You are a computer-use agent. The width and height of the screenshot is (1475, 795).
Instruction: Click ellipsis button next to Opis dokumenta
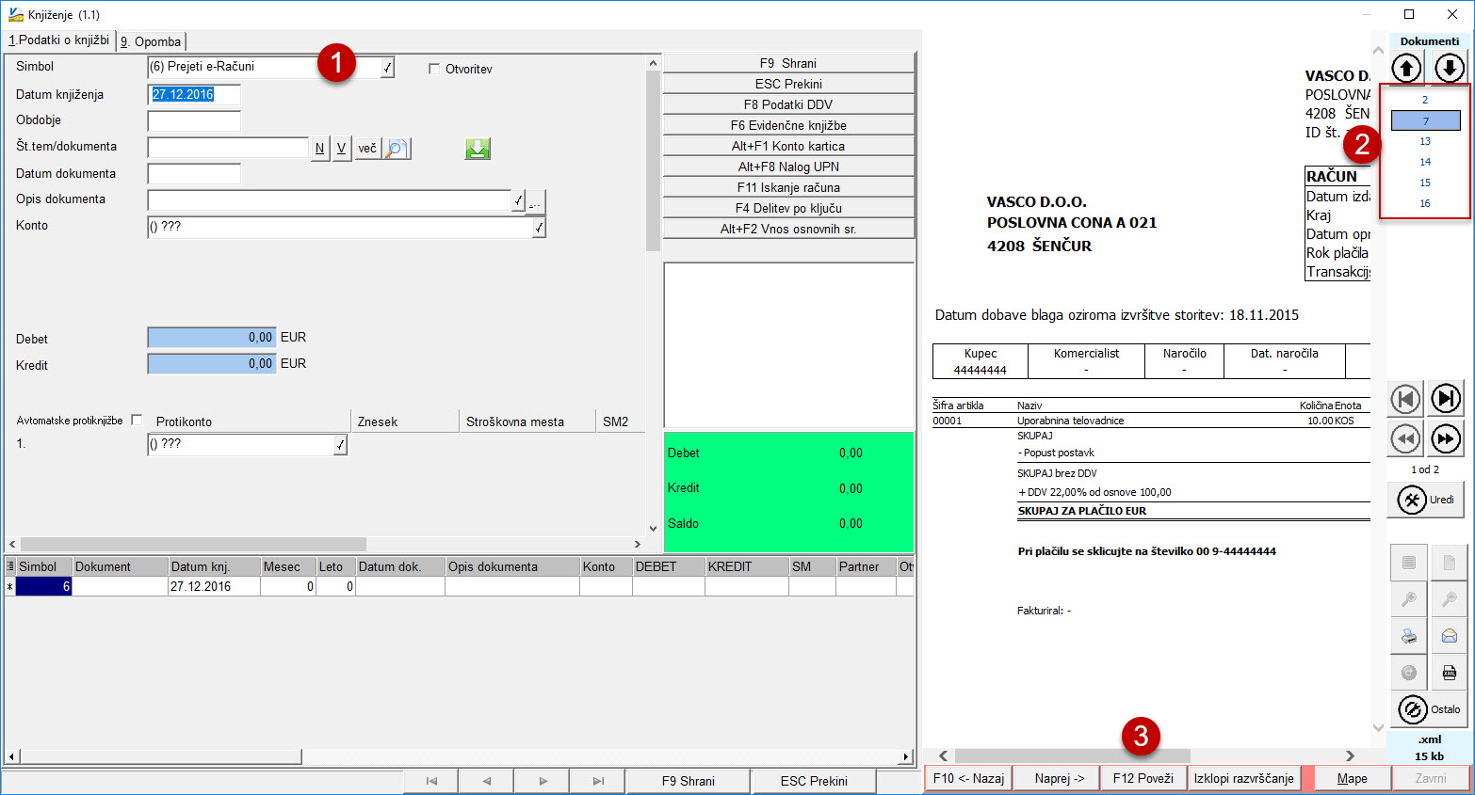point(535,200)
